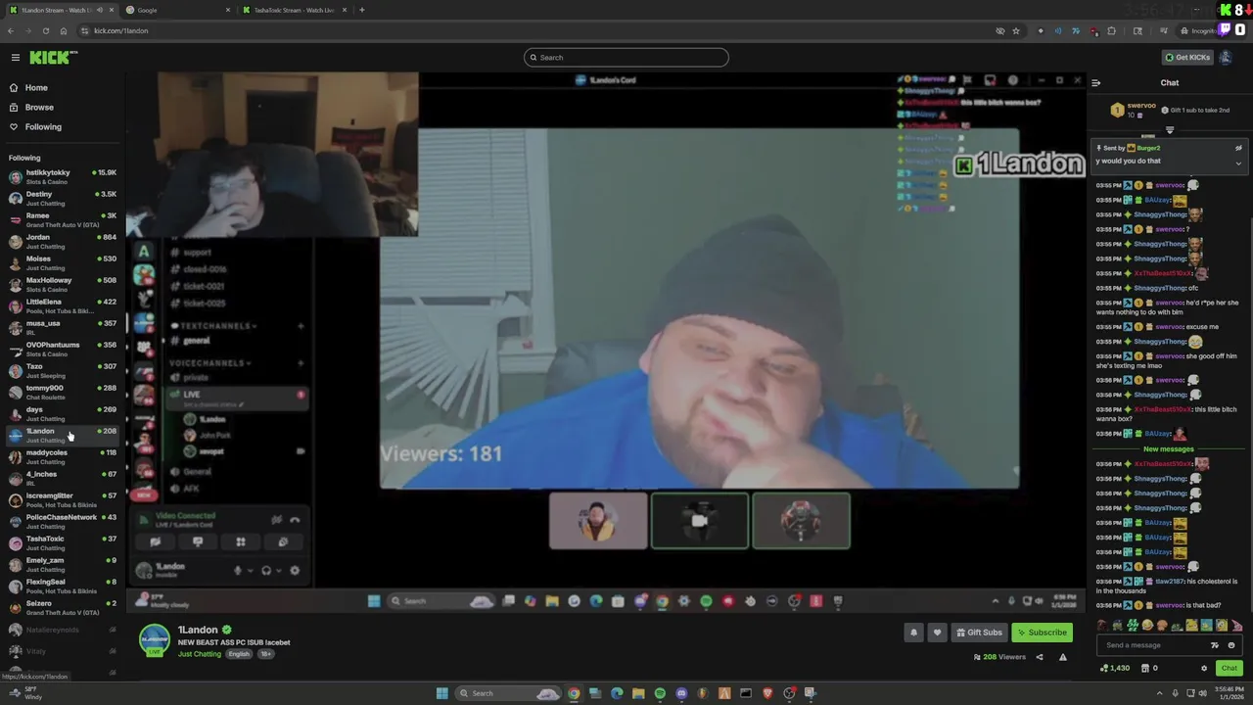Open Jordan channel in Following list
1253x705 pixels.
click(x=62, y=242)
